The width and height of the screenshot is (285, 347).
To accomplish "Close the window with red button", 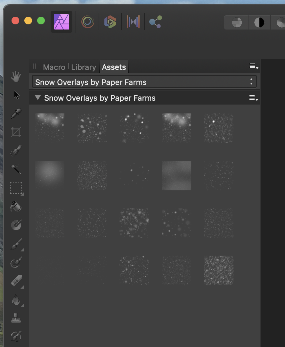I will (x=15, y=21).
